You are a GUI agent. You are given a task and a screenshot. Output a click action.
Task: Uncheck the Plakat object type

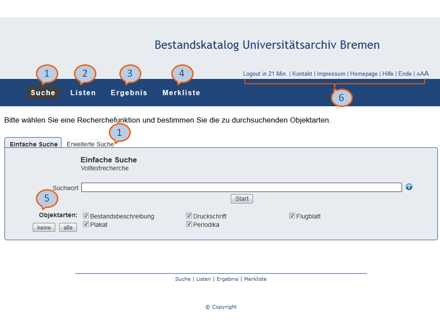[x=86, y=224]
